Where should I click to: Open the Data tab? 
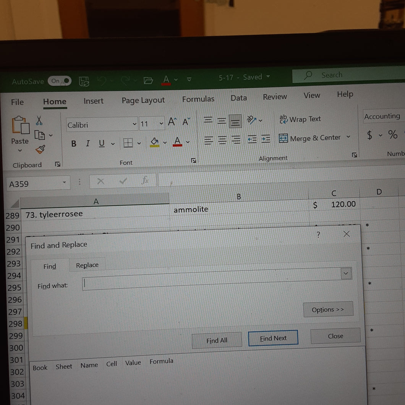tap(239, 98)
